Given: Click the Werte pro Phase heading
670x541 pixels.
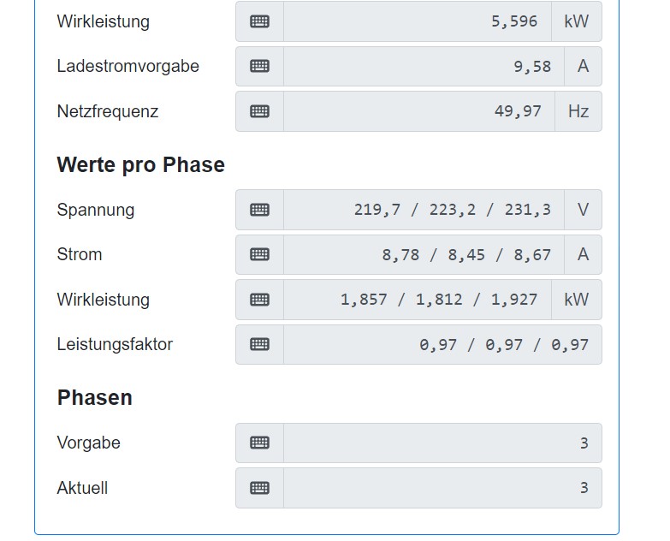Looking at the screenshot, I should tap(141, 165).
